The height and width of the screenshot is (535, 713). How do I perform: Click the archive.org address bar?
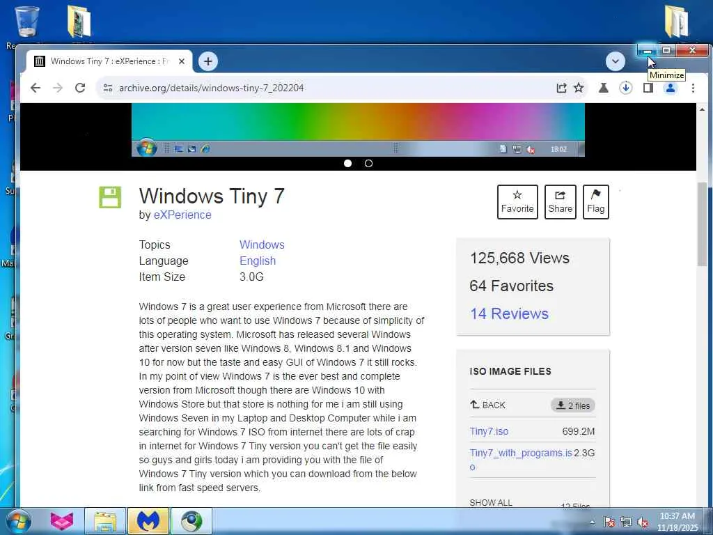tap(327, 88)
